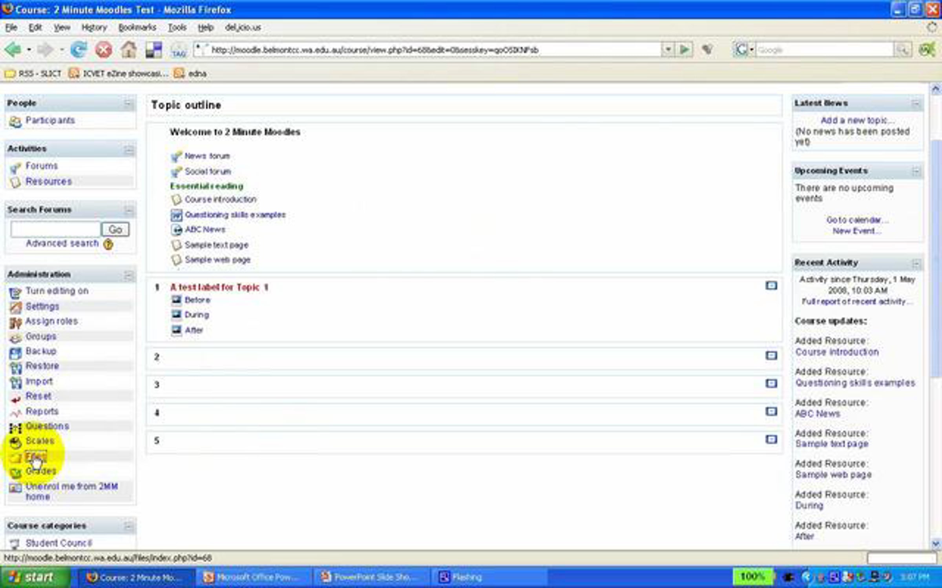The width and height of the screenshot is (942, 588).
Task: Click the Back navigation arrow
Action: tap(13, 50)
